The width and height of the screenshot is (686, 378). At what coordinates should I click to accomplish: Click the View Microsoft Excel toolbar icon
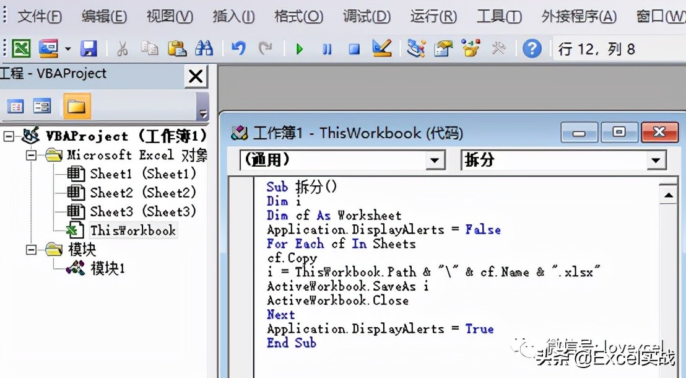pyautogui.click(x=21, y=48)
